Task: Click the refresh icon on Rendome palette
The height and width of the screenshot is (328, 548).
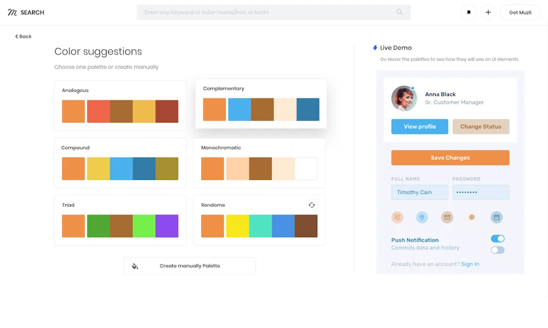Action: tap(311, 205)
